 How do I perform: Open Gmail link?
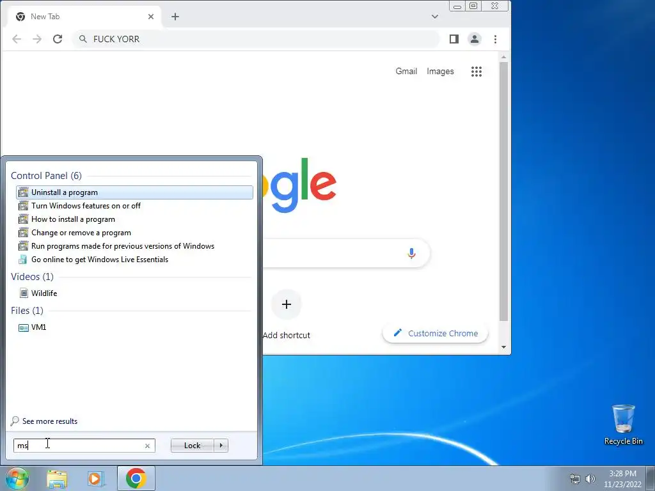click(406, 72)
